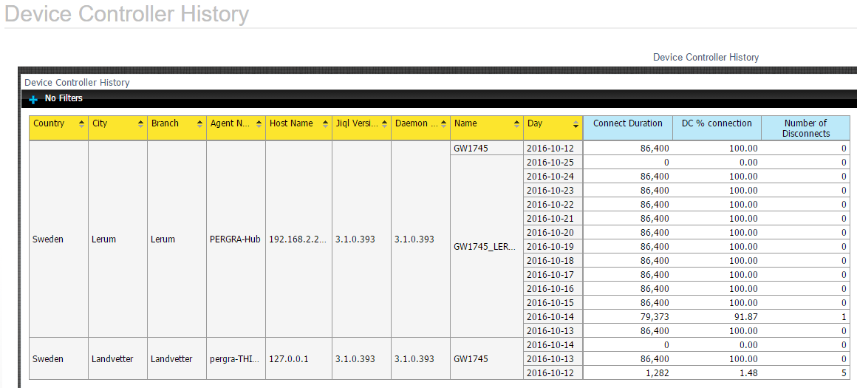This screenshot has width=857, height=388.
Task: Select the 127.0.0.1 host name cell
Action: pyautogui.click(x=289, y=359)
